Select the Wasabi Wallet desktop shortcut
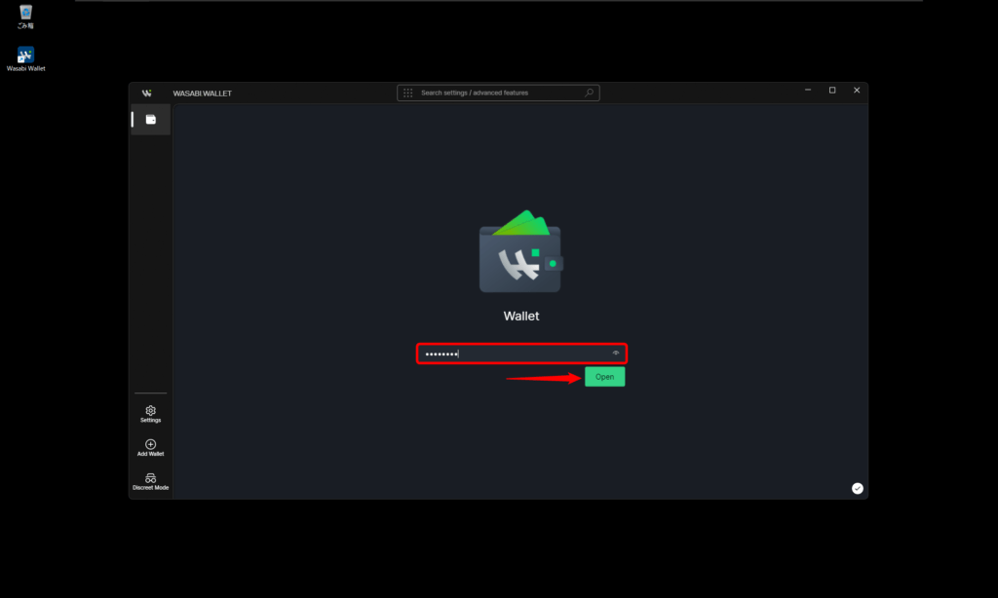 click(25, 59)
